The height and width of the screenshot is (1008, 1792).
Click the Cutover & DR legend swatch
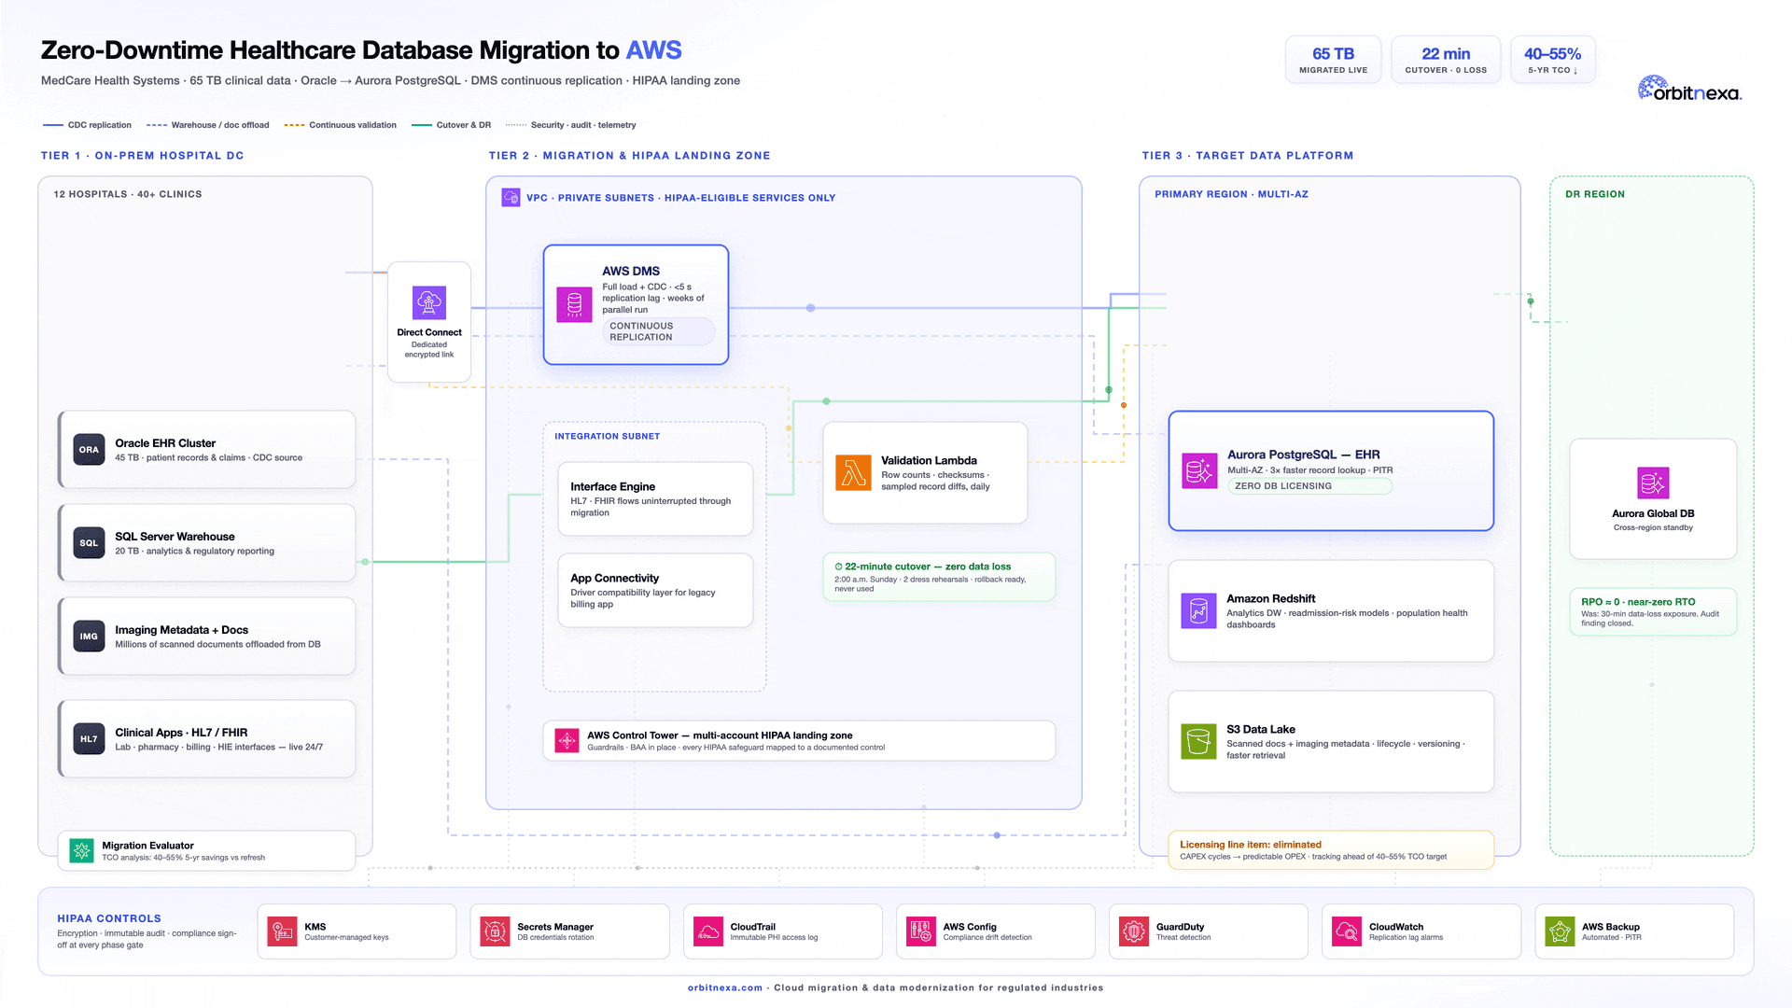pyautogui.click(x=422, y=125)
